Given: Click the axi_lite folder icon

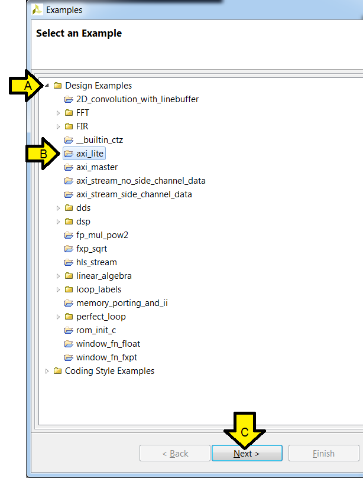Looking at the screenshot, I should pyautogui.click(x=69, y=154).
